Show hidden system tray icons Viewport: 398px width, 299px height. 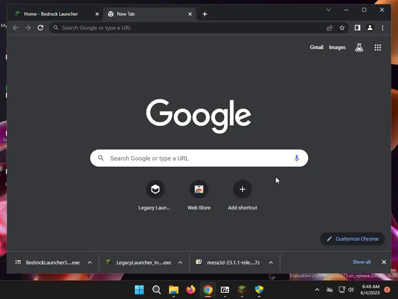tap(317, 290)
